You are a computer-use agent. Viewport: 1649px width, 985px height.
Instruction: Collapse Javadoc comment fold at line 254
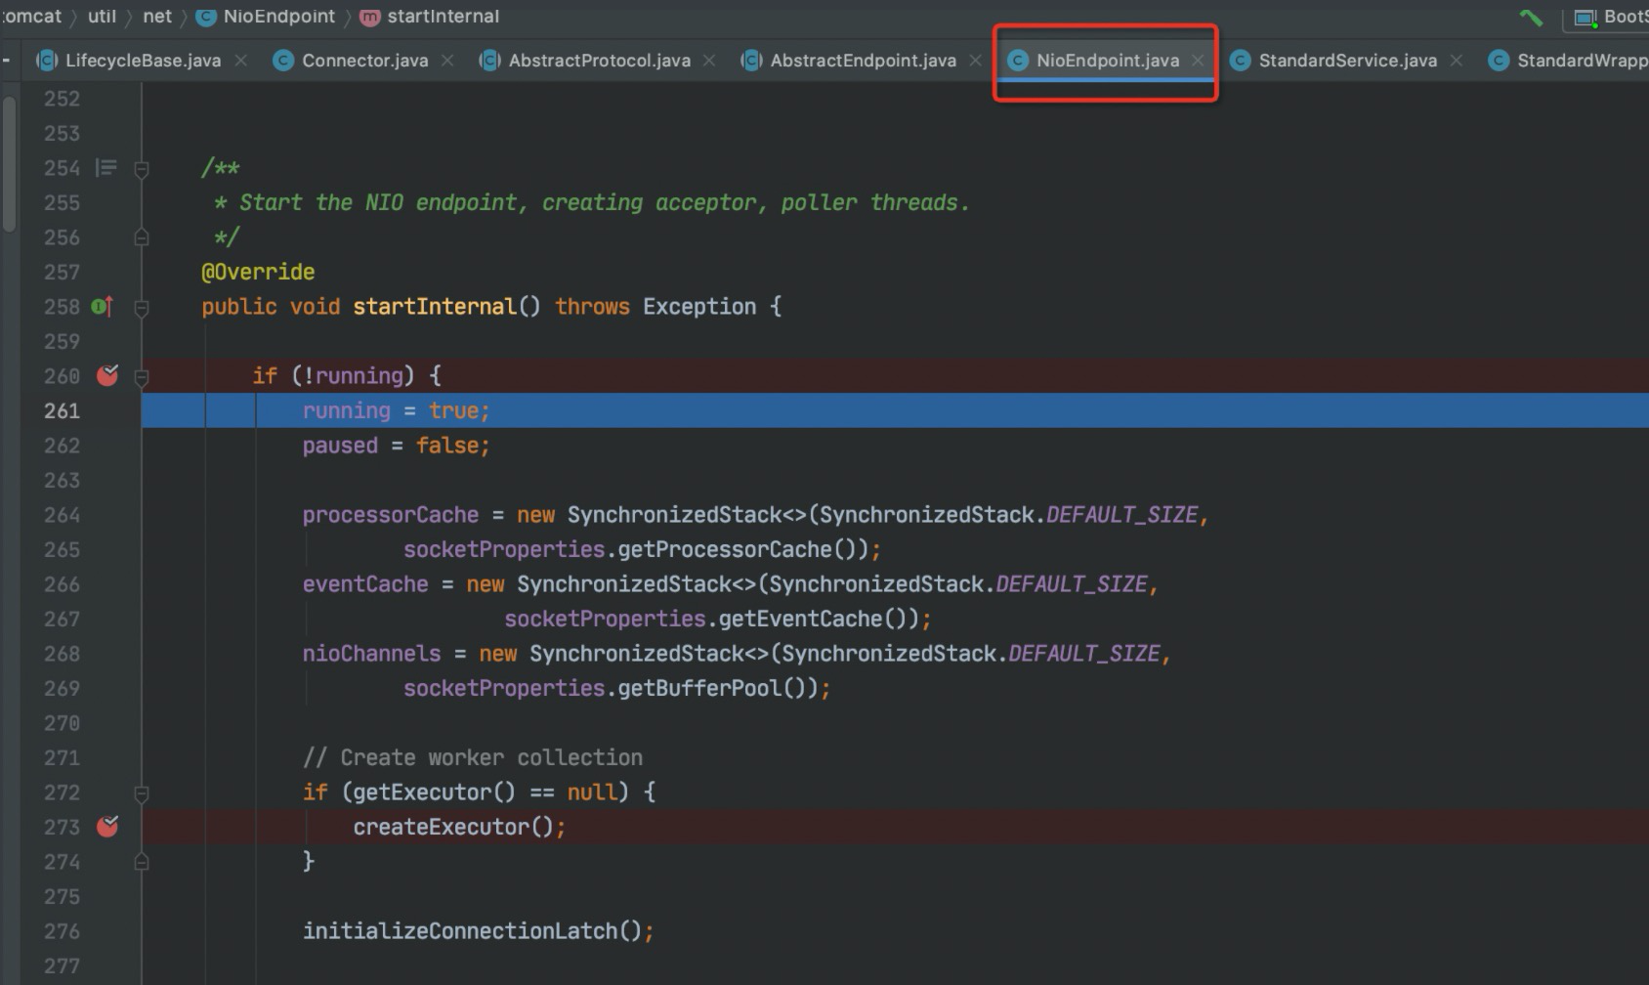(142, 169)
